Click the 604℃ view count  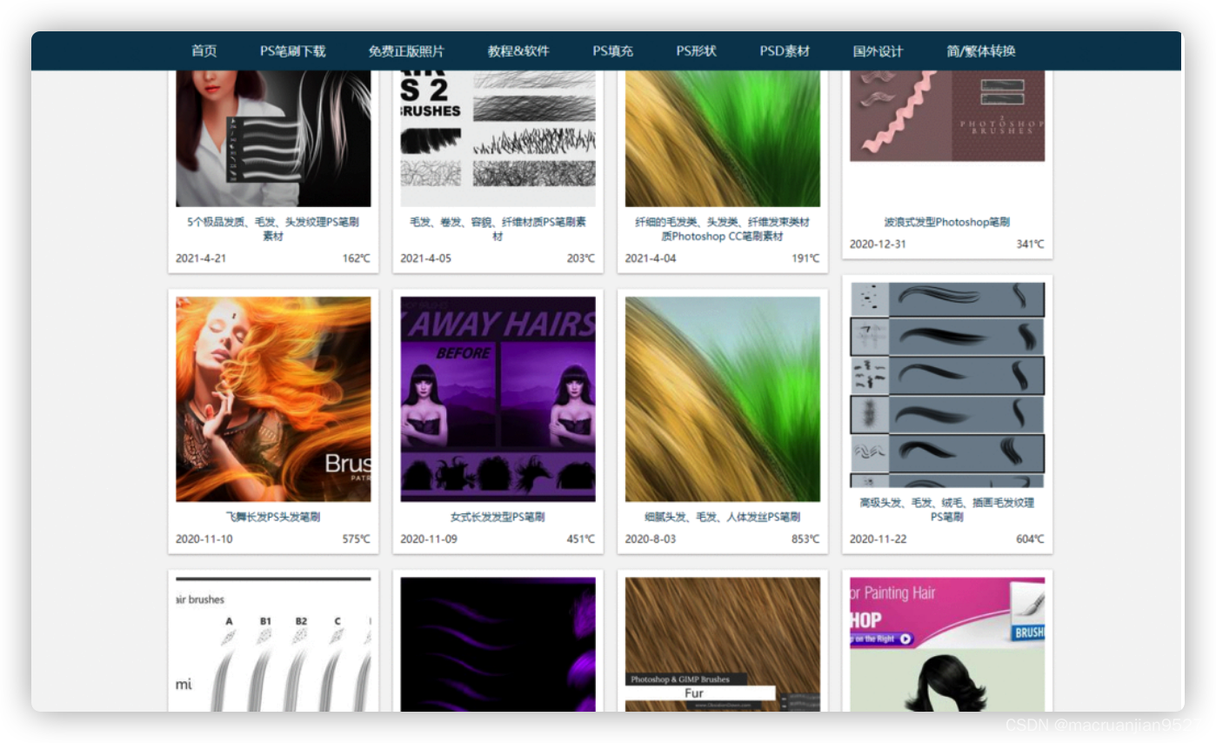click(x=1030, y=539)
